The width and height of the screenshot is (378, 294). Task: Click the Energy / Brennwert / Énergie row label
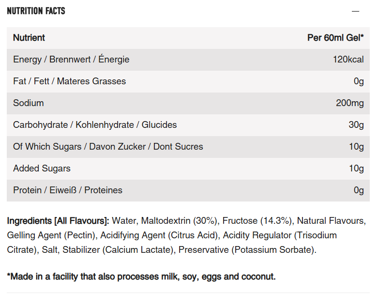click(71, 60)
